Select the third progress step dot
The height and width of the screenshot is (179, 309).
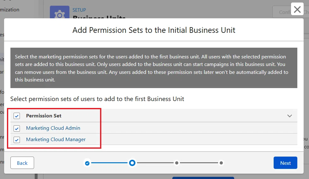[x=177, y=163]
